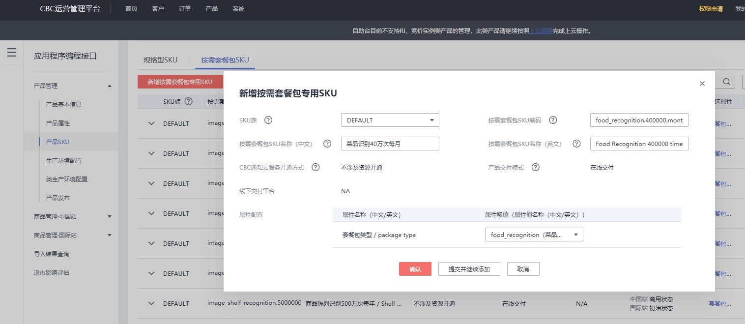745x324 pixels.
Task: Select 类生产环境配置 in the sidebar
Action: tap(66, 179)
